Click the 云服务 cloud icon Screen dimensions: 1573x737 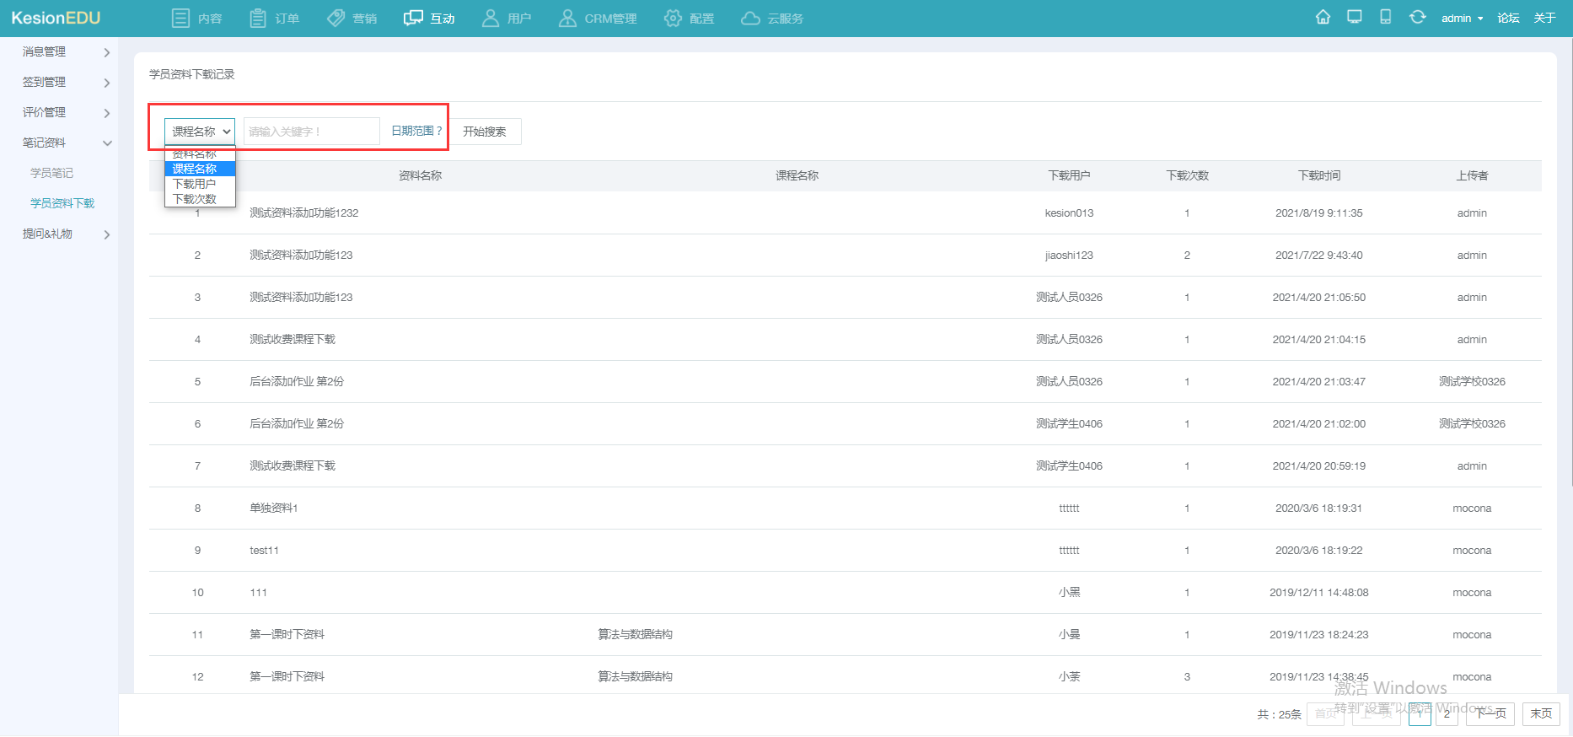pos(750,19)
